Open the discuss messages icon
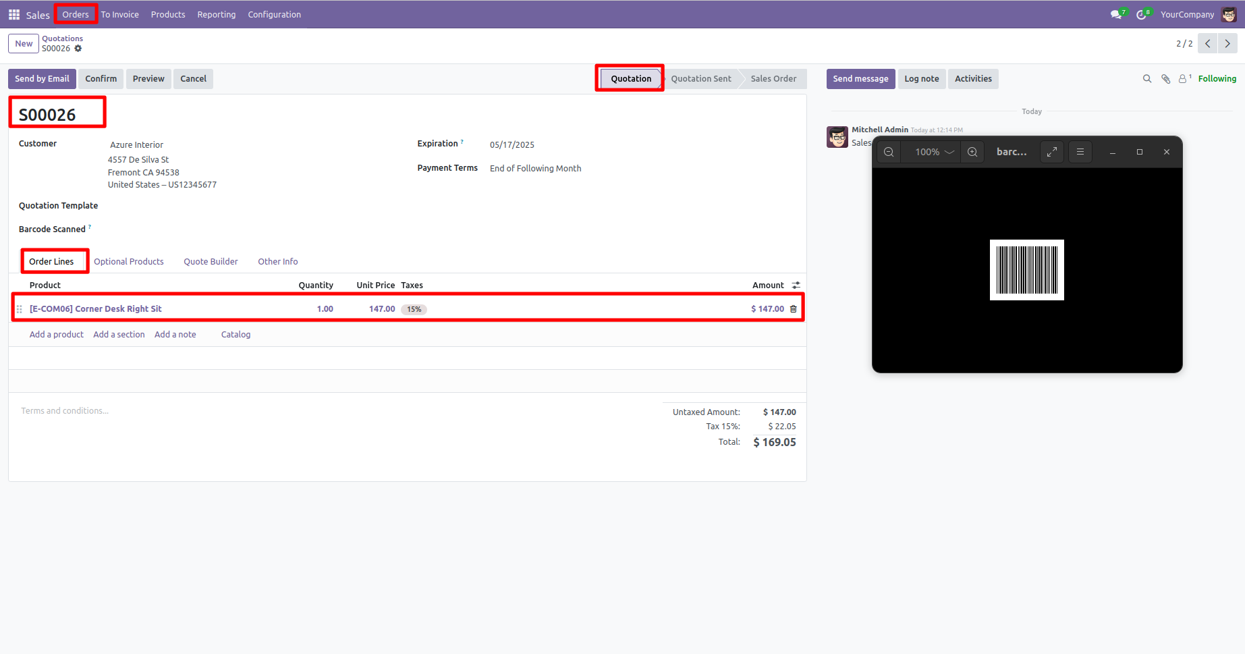Viewport: 1245px width, 654px height. 1117,14
